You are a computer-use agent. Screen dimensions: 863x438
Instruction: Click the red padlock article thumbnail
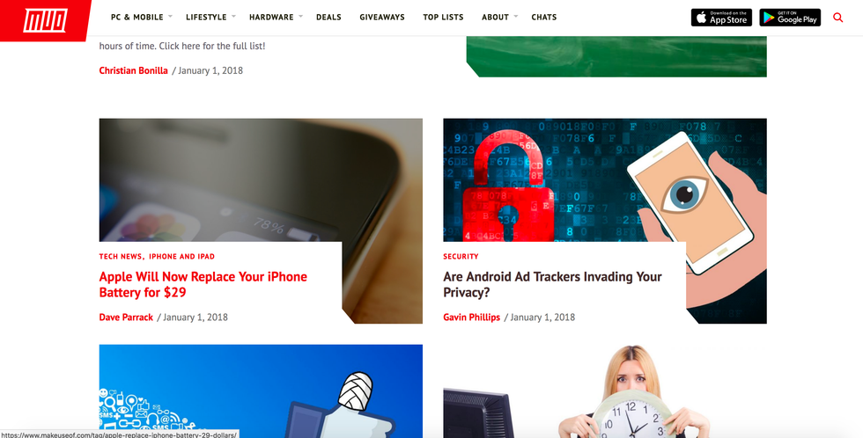click(604, 180)
